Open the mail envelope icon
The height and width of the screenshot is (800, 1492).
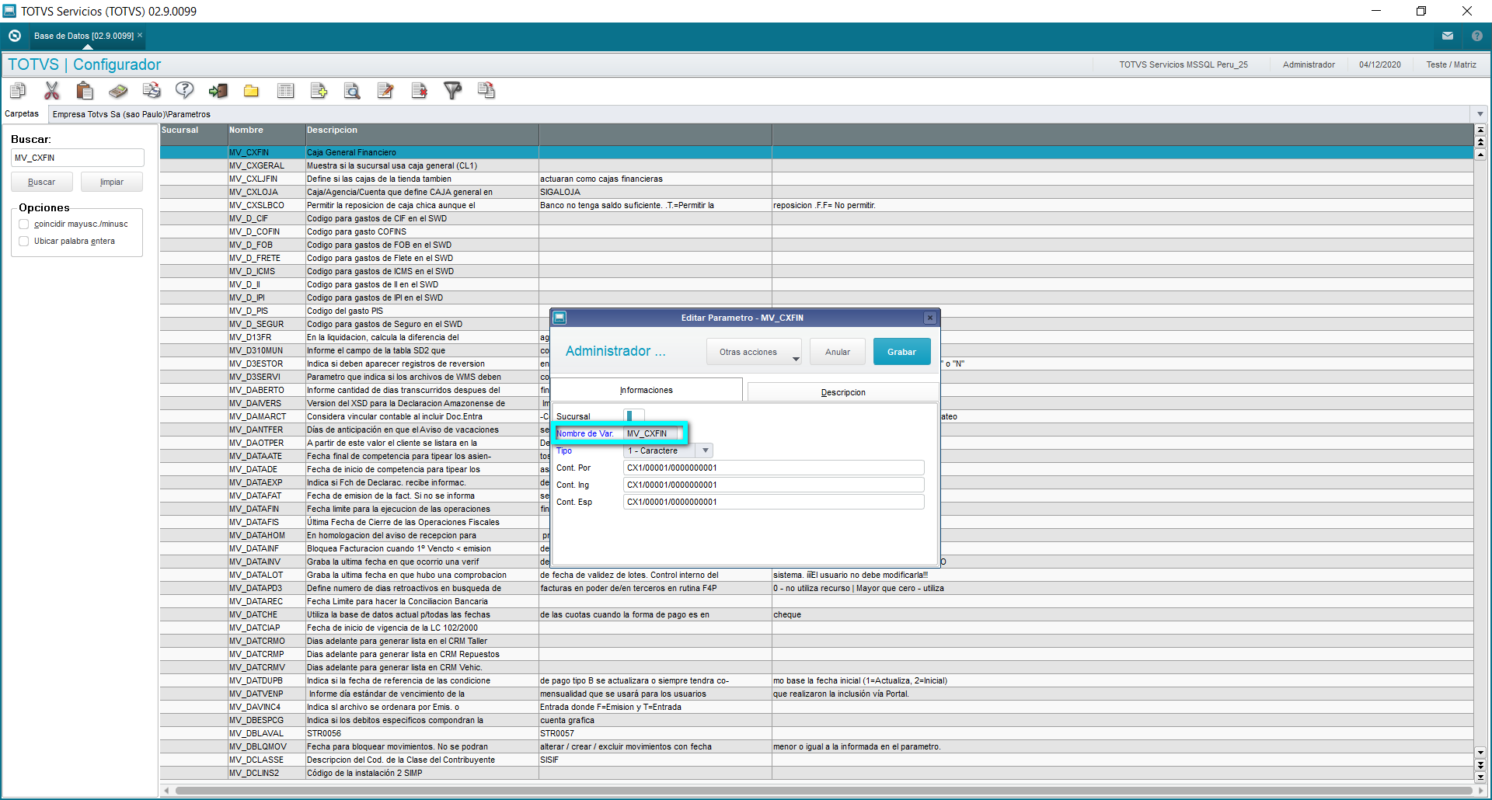[x=1448, y=36]
